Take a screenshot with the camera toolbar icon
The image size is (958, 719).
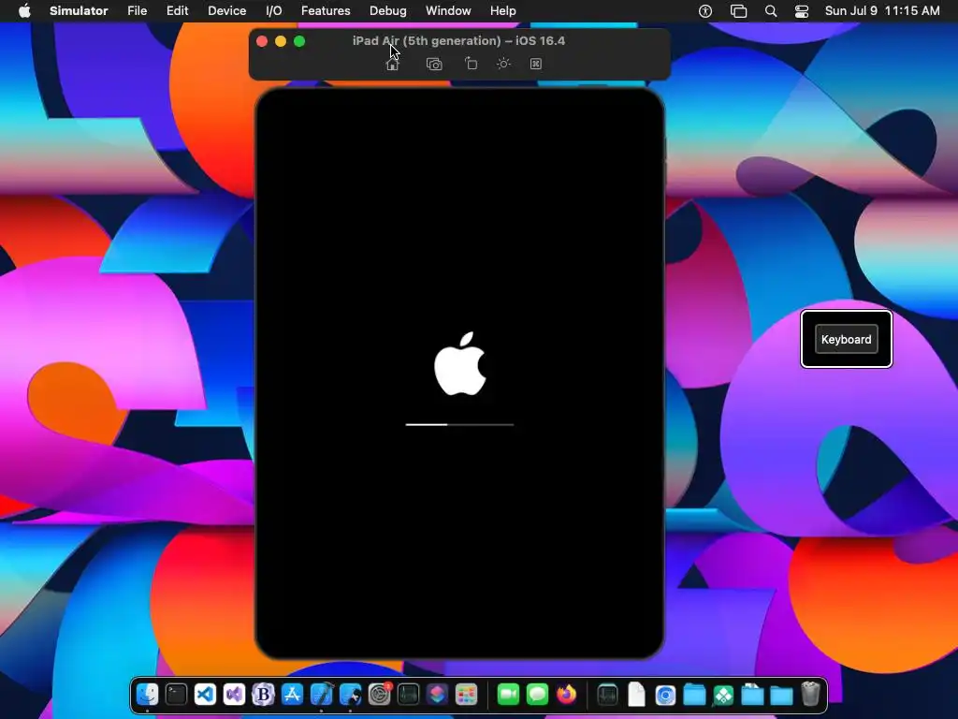[x=434, y=65]
